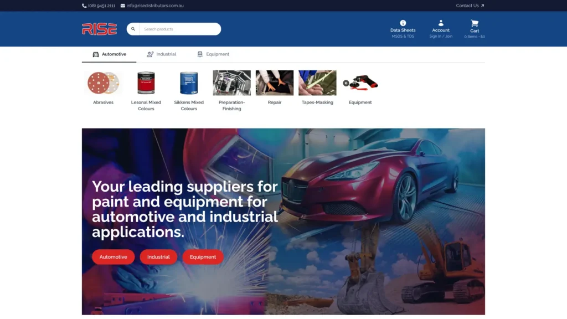Open the info@risedistributors.com.au email link

point(155,6)
